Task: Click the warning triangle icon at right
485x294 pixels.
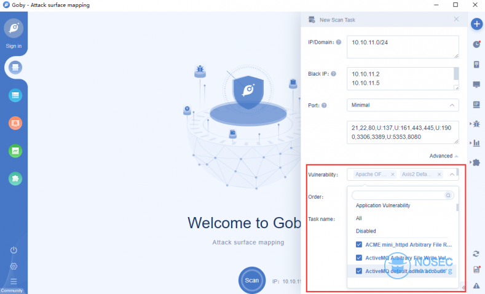Action: pos(476,285)
